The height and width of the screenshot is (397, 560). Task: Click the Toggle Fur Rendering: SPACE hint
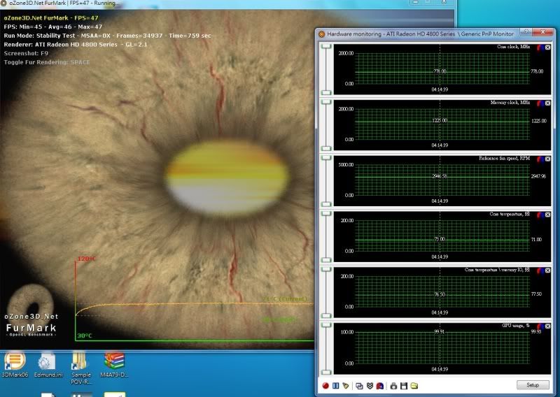click(x=47, y=62)
